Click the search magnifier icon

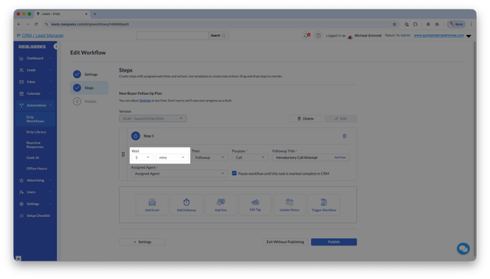pyautogui.click(x=224, y=36)
